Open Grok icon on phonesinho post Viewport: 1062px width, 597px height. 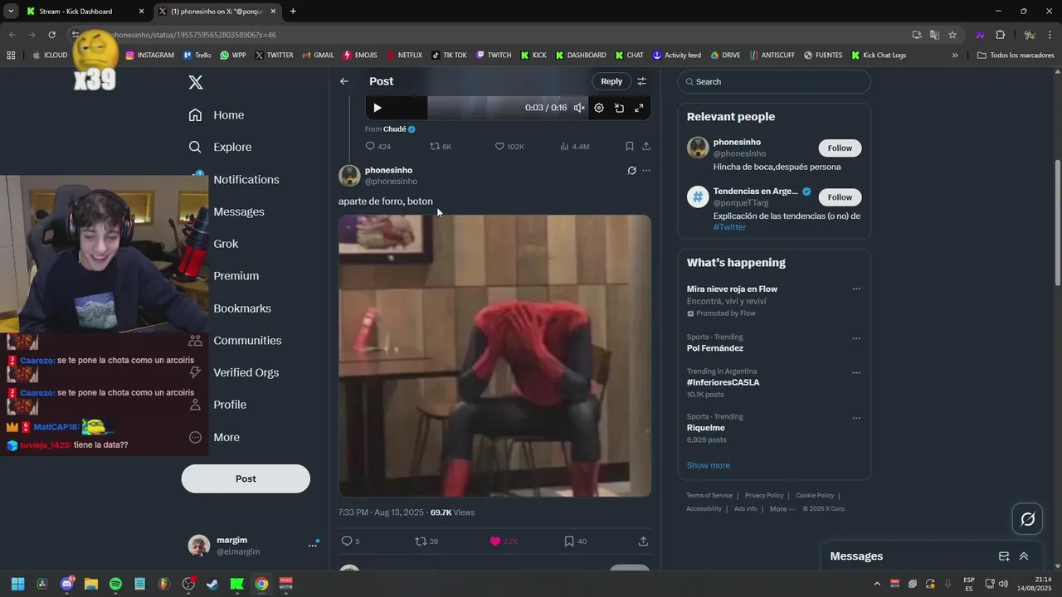click(631, 171)
